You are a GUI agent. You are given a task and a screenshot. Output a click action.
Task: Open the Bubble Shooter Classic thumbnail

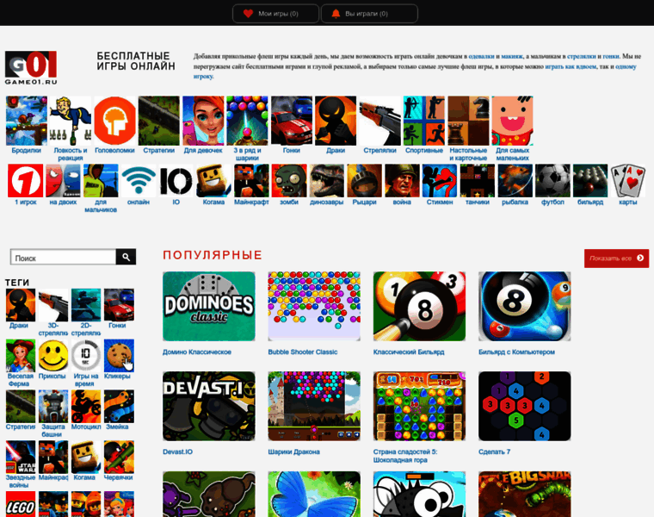(x=314, y=307)
